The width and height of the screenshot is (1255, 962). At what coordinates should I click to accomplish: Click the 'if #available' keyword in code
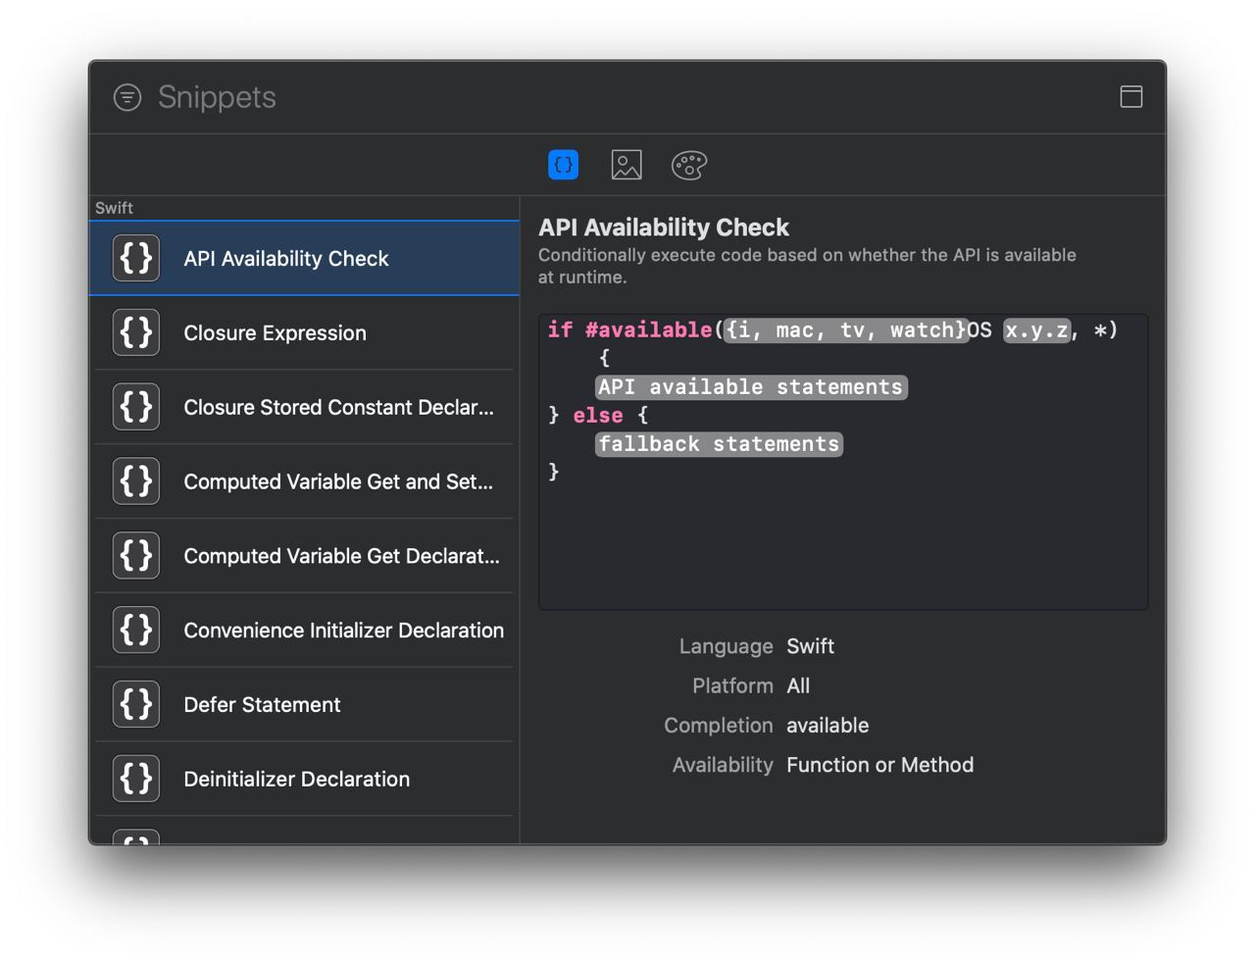pos(629,330)
